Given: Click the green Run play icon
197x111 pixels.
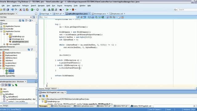Looking at the screenshot, I should pos(67,10).
